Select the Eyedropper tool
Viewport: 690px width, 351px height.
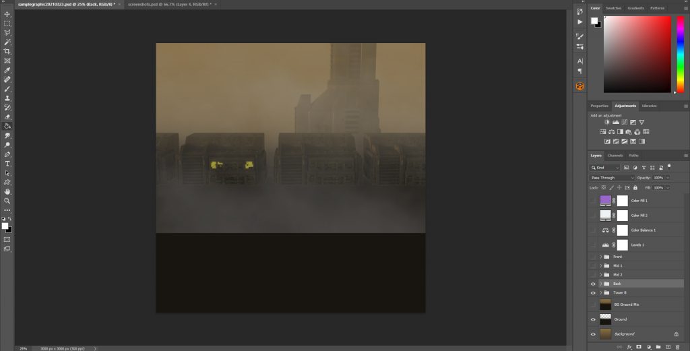point(7,70)
